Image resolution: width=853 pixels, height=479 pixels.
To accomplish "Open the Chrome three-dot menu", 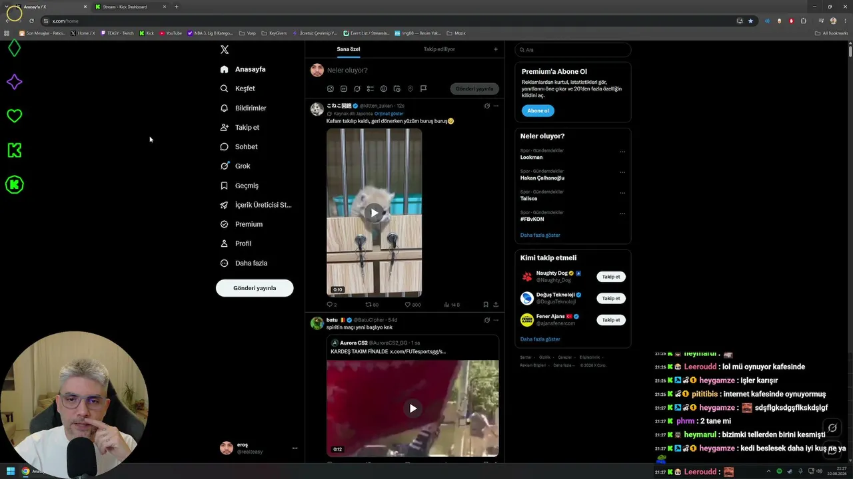I will 845,21.
